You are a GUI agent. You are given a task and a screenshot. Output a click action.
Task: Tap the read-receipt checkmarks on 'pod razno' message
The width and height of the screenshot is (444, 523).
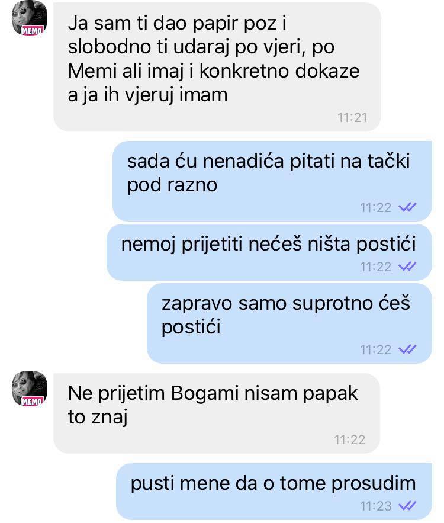[x=407, y=207]
